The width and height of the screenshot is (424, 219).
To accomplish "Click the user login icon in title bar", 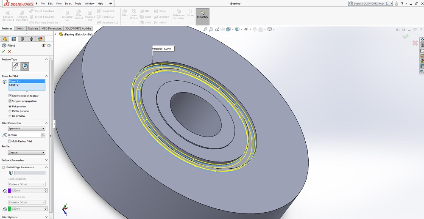I will pyautogui.click(x=396, y=3).
